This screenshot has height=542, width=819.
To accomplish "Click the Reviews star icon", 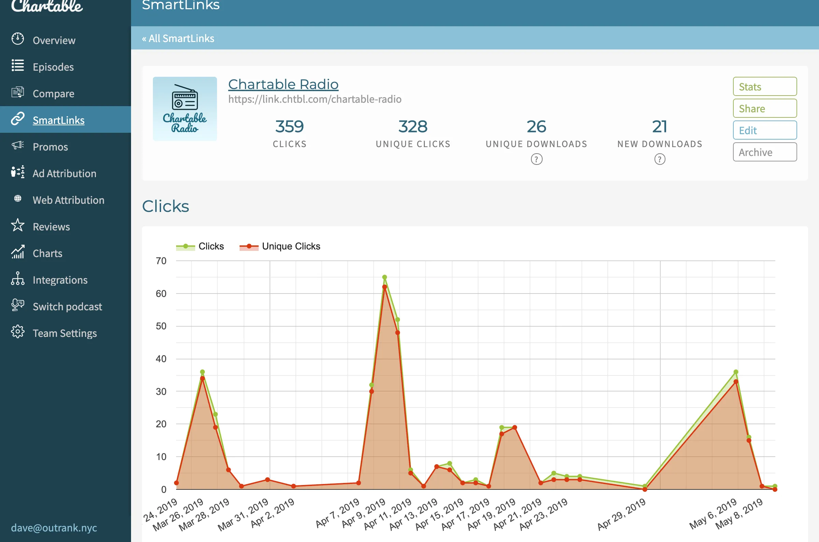I will tap(18, 225).
